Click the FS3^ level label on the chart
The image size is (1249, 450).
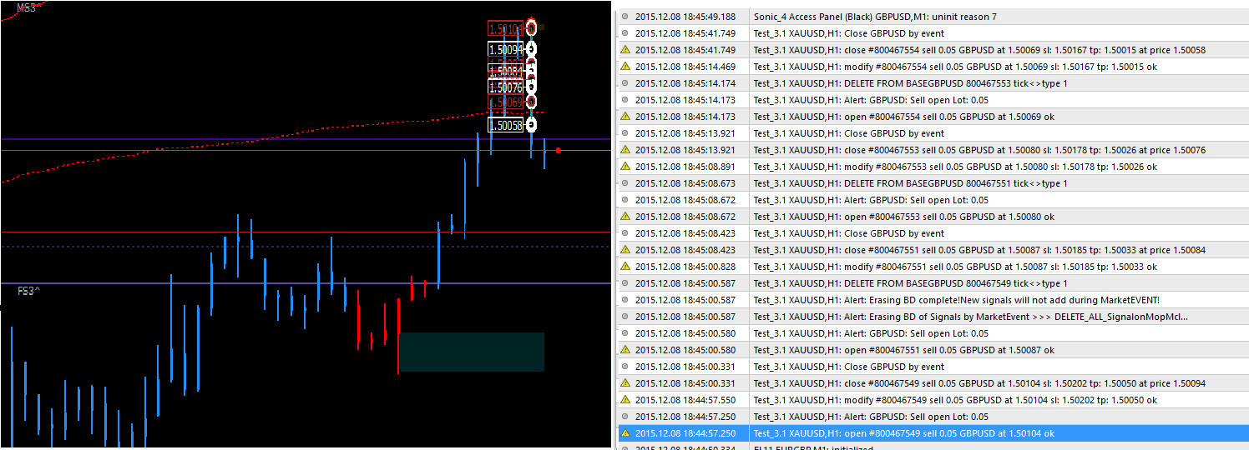click(x=29, y=291)
